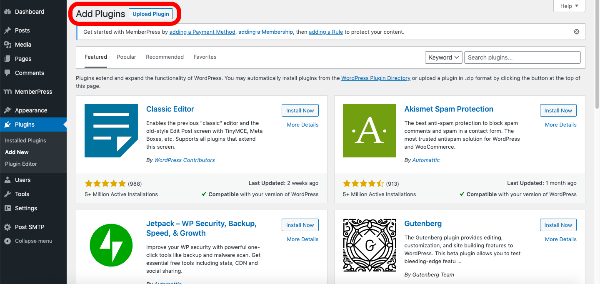600x284 pixels.
Task: Click the Classic Editor plugin thumbnail
Action: tap(111, 131)
